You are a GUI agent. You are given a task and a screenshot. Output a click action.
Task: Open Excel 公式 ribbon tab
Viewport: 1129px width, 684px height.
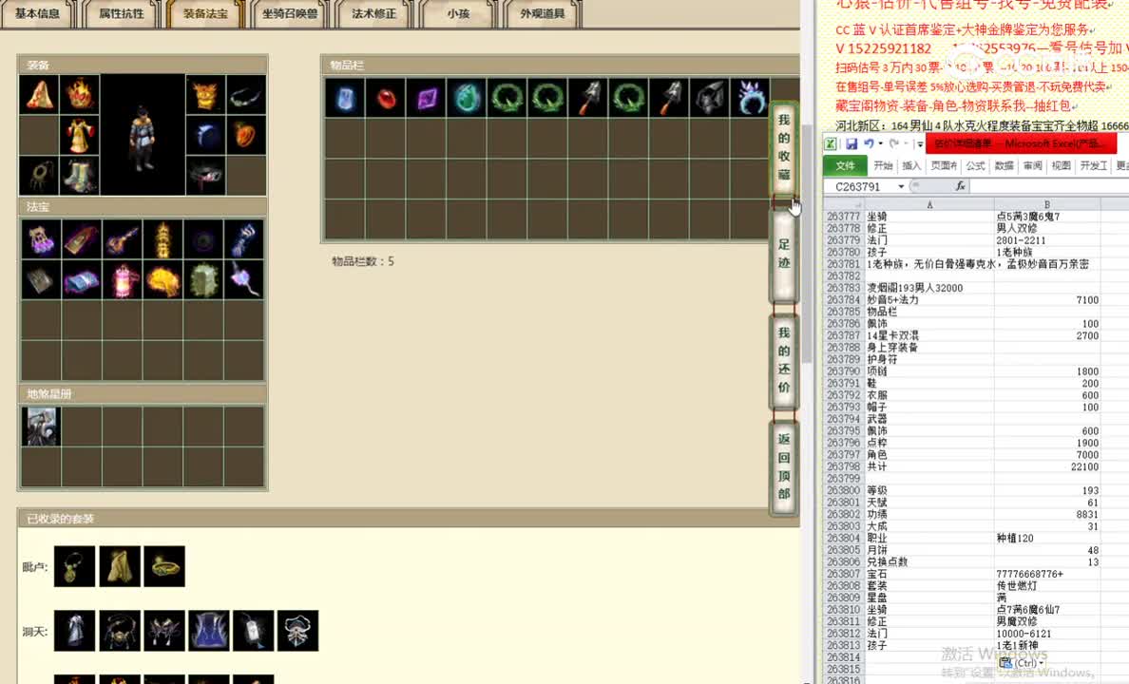click(x=976, y=165)
